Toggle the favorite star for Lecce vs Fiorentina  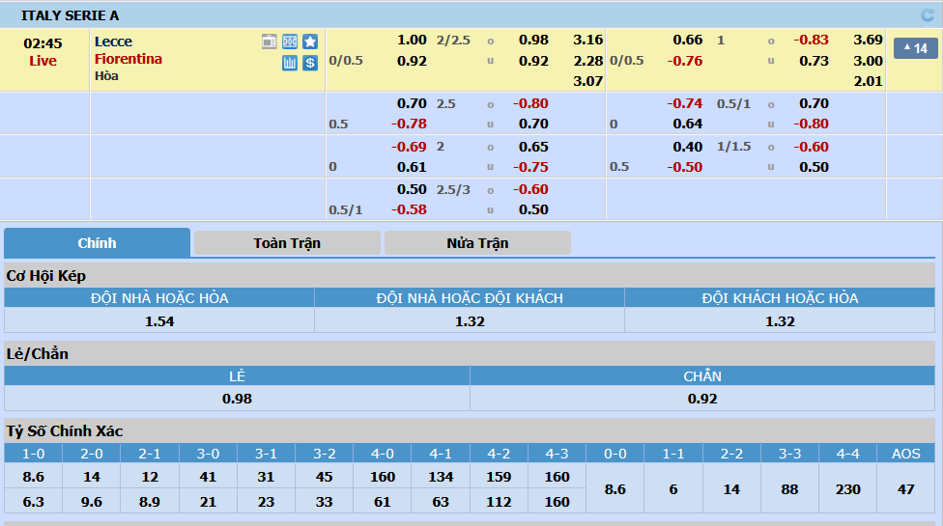310,42
